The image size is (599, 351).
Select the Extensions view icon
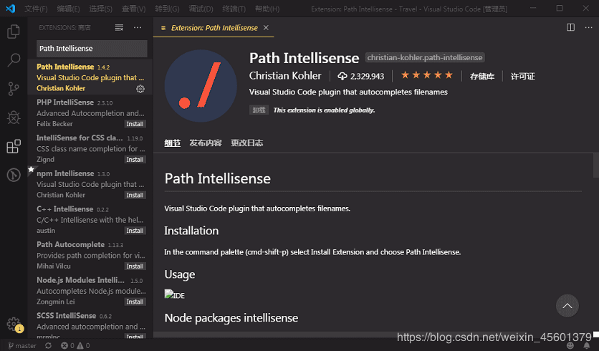(x=14, y=147)
